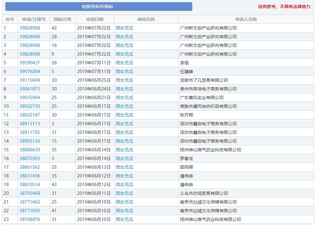Open 雨女无瓜 trademark link in row 6
This screenshot has width=316, height=225.
125,71
